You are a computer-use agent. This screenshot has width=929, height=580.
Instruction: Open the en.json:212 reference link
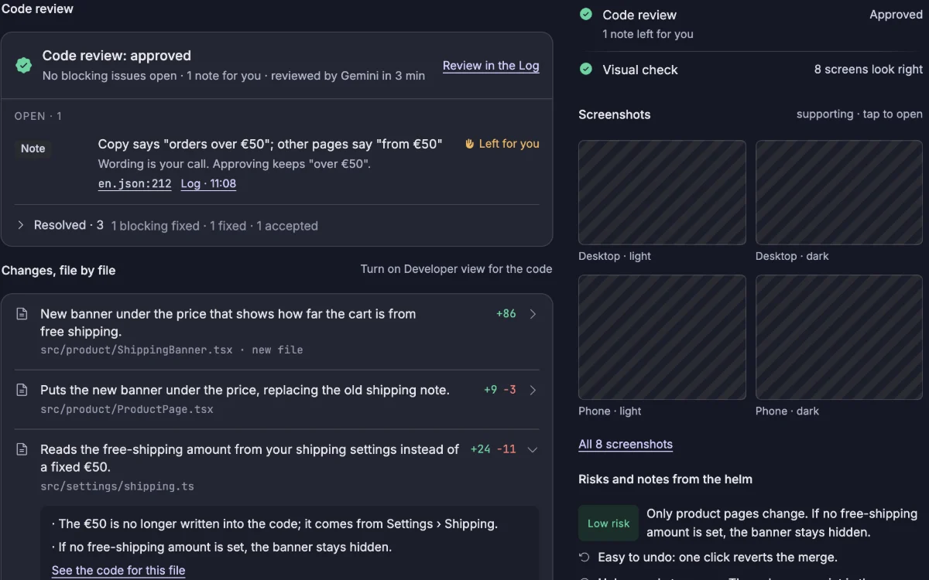[x=135, y=184]
